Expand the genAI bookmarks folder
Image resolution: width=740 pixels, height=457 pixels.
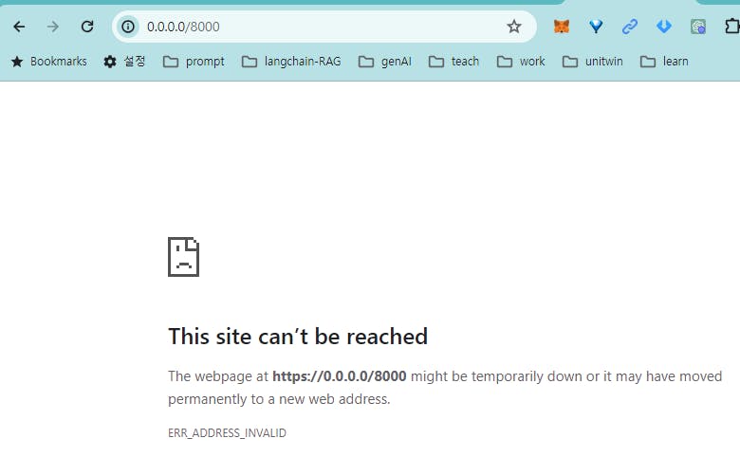(384, 62)
